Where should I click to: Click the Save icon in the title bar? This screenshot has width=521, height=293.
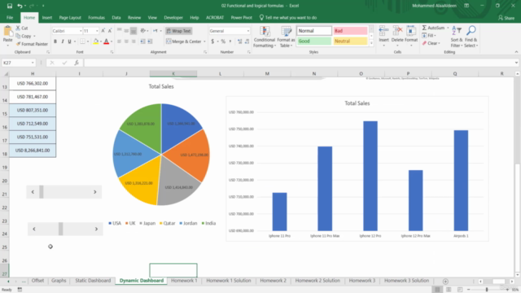9,6
